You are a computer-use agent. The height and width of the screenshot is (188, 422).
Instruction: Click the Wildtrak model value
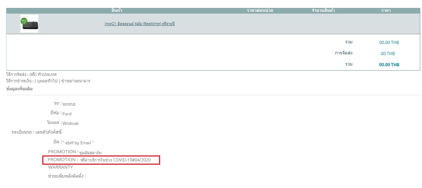[71, 124]
